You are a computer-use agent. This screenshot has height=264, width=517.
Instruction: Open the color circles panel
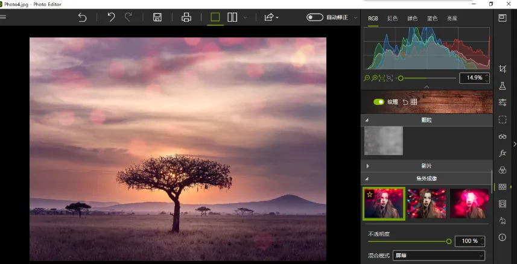pyautogui.click(x=502, y=170)
